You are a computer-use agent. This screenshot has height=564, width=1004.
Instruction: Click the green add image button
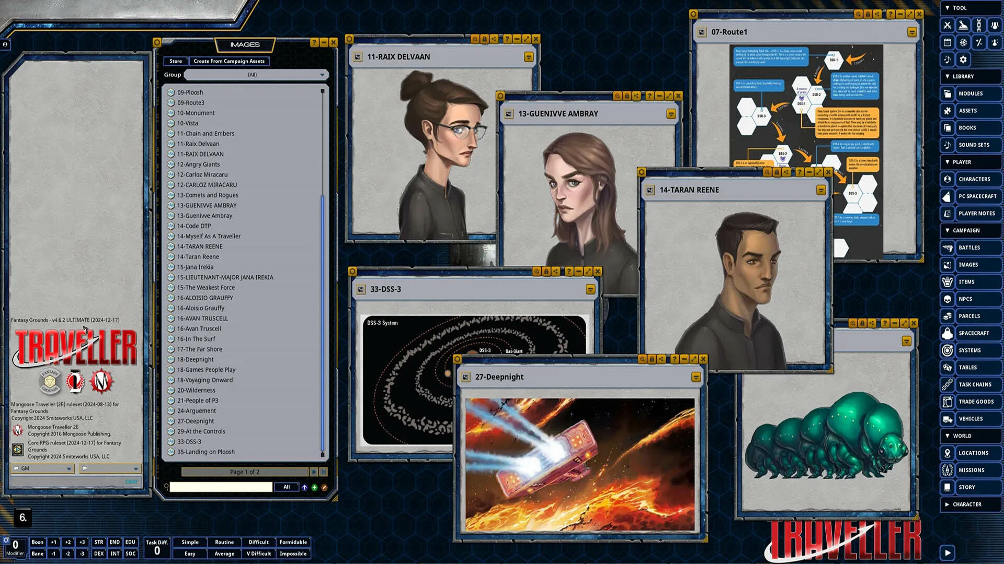(314, 487)
